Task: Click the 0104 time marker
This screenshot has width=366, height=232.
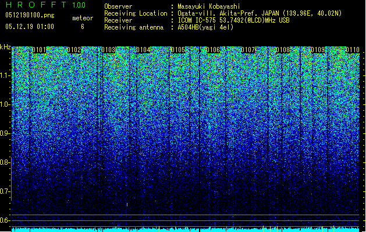Action: coord(143,50)
